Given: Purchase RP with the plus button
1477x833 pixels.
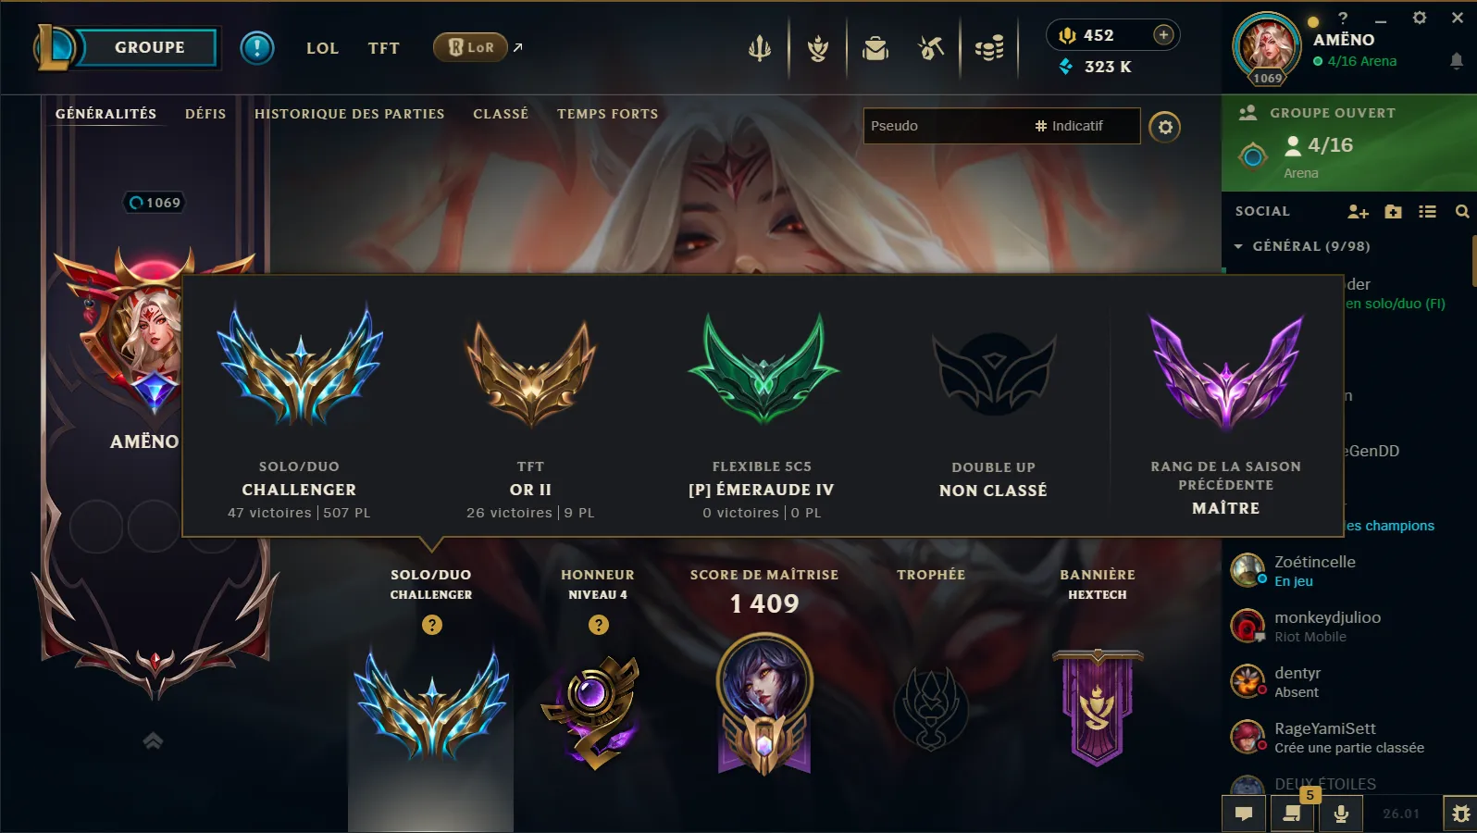Looking at the screenshot, I should click(x=1163, y=35).
